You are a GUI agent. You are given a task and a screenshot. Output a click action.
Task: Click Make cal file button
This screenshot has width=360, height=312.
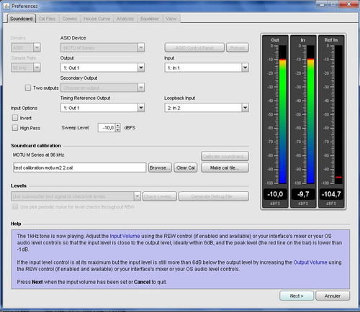tap(225, 168)
